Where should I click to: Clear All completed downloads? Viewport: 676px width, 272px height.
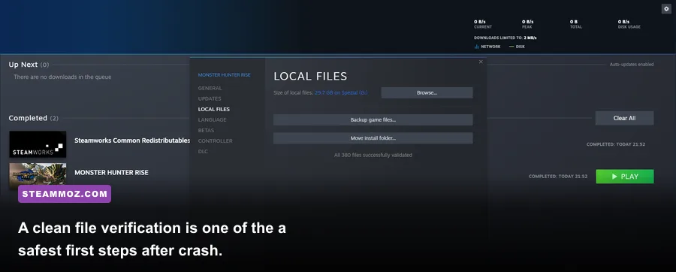click(624, 118)
